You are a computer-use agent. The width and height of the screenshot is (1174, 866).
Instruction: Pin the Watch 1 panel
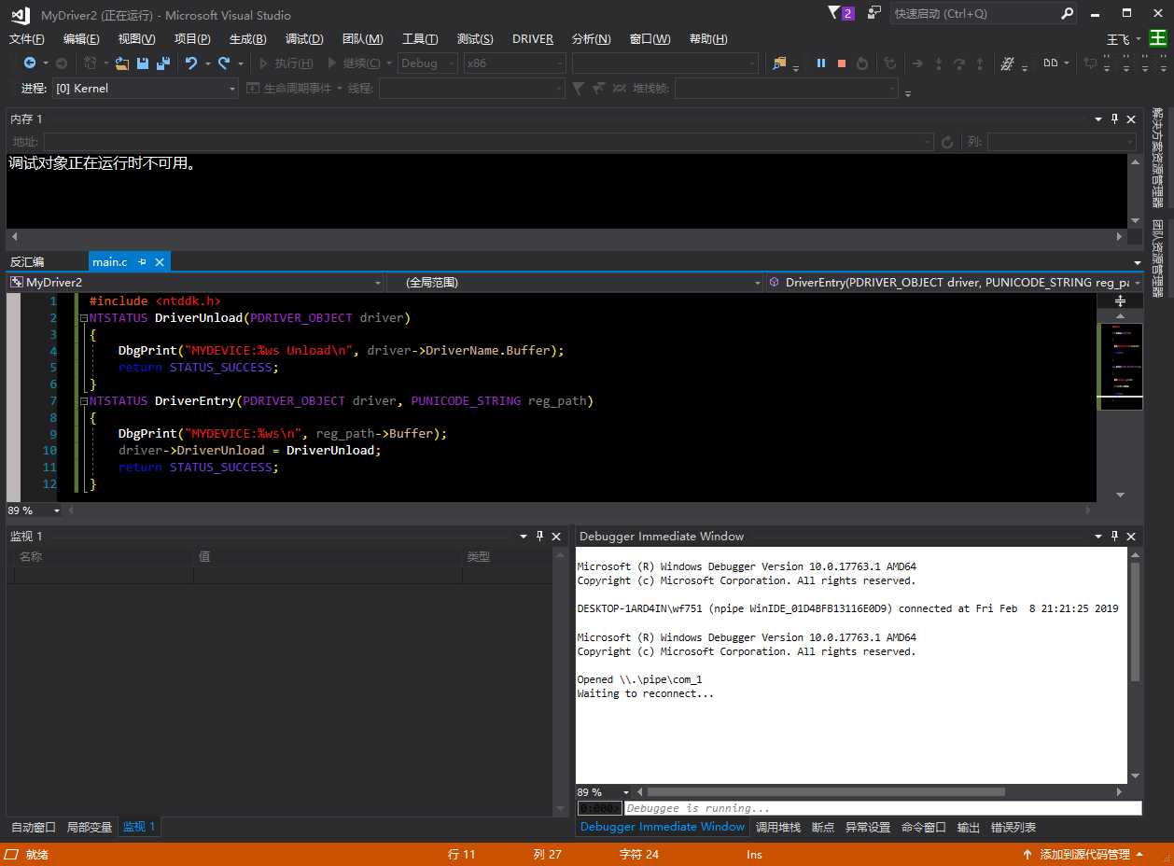pyautogui.click(x=539, y=536)
